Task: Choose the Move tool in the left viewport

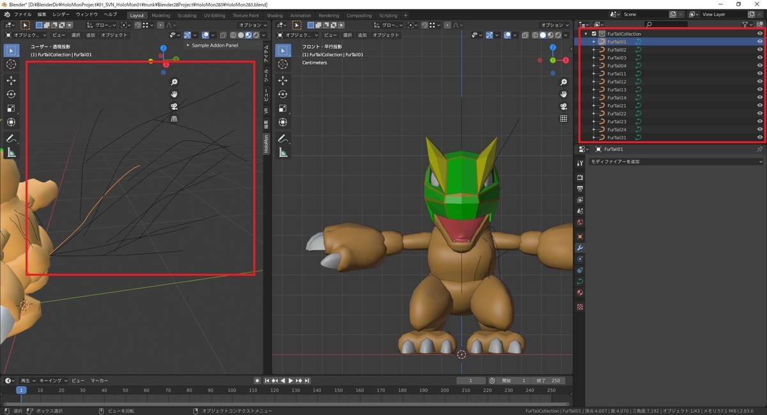Action: (x=12, y=80)
